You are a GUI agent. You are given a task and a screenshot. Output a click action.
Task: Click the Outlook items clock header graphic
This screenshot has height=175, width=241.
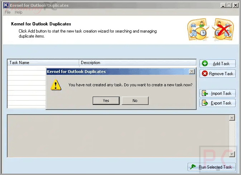pyautogui.click(x=198, y=29)
